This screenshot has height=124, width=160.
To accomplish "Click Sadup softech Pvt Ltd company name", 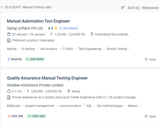I will point(25,28).
